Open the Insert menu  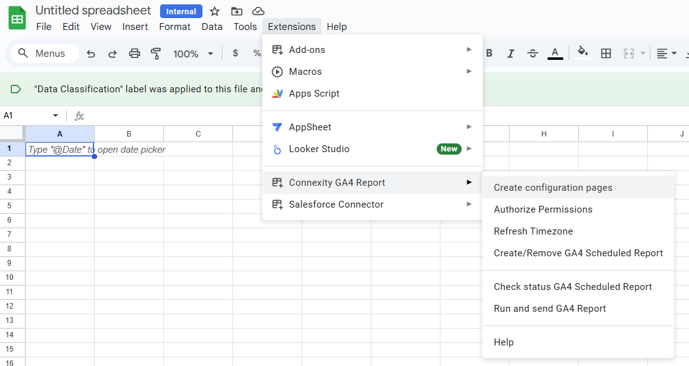tap(135, 27)
